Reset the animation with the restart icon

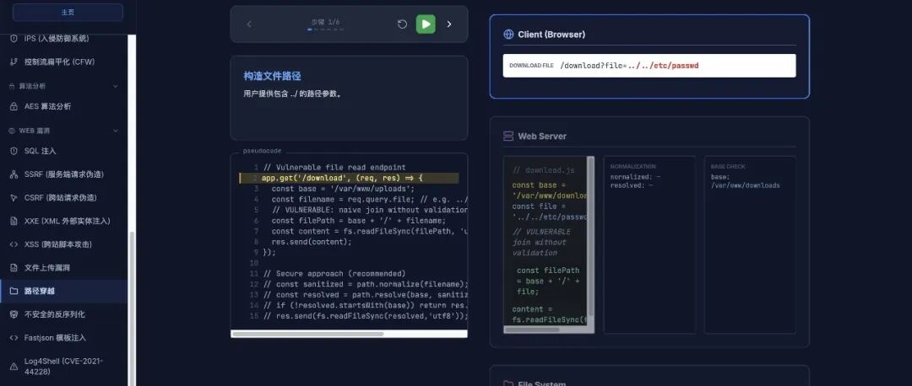point(402,24)
